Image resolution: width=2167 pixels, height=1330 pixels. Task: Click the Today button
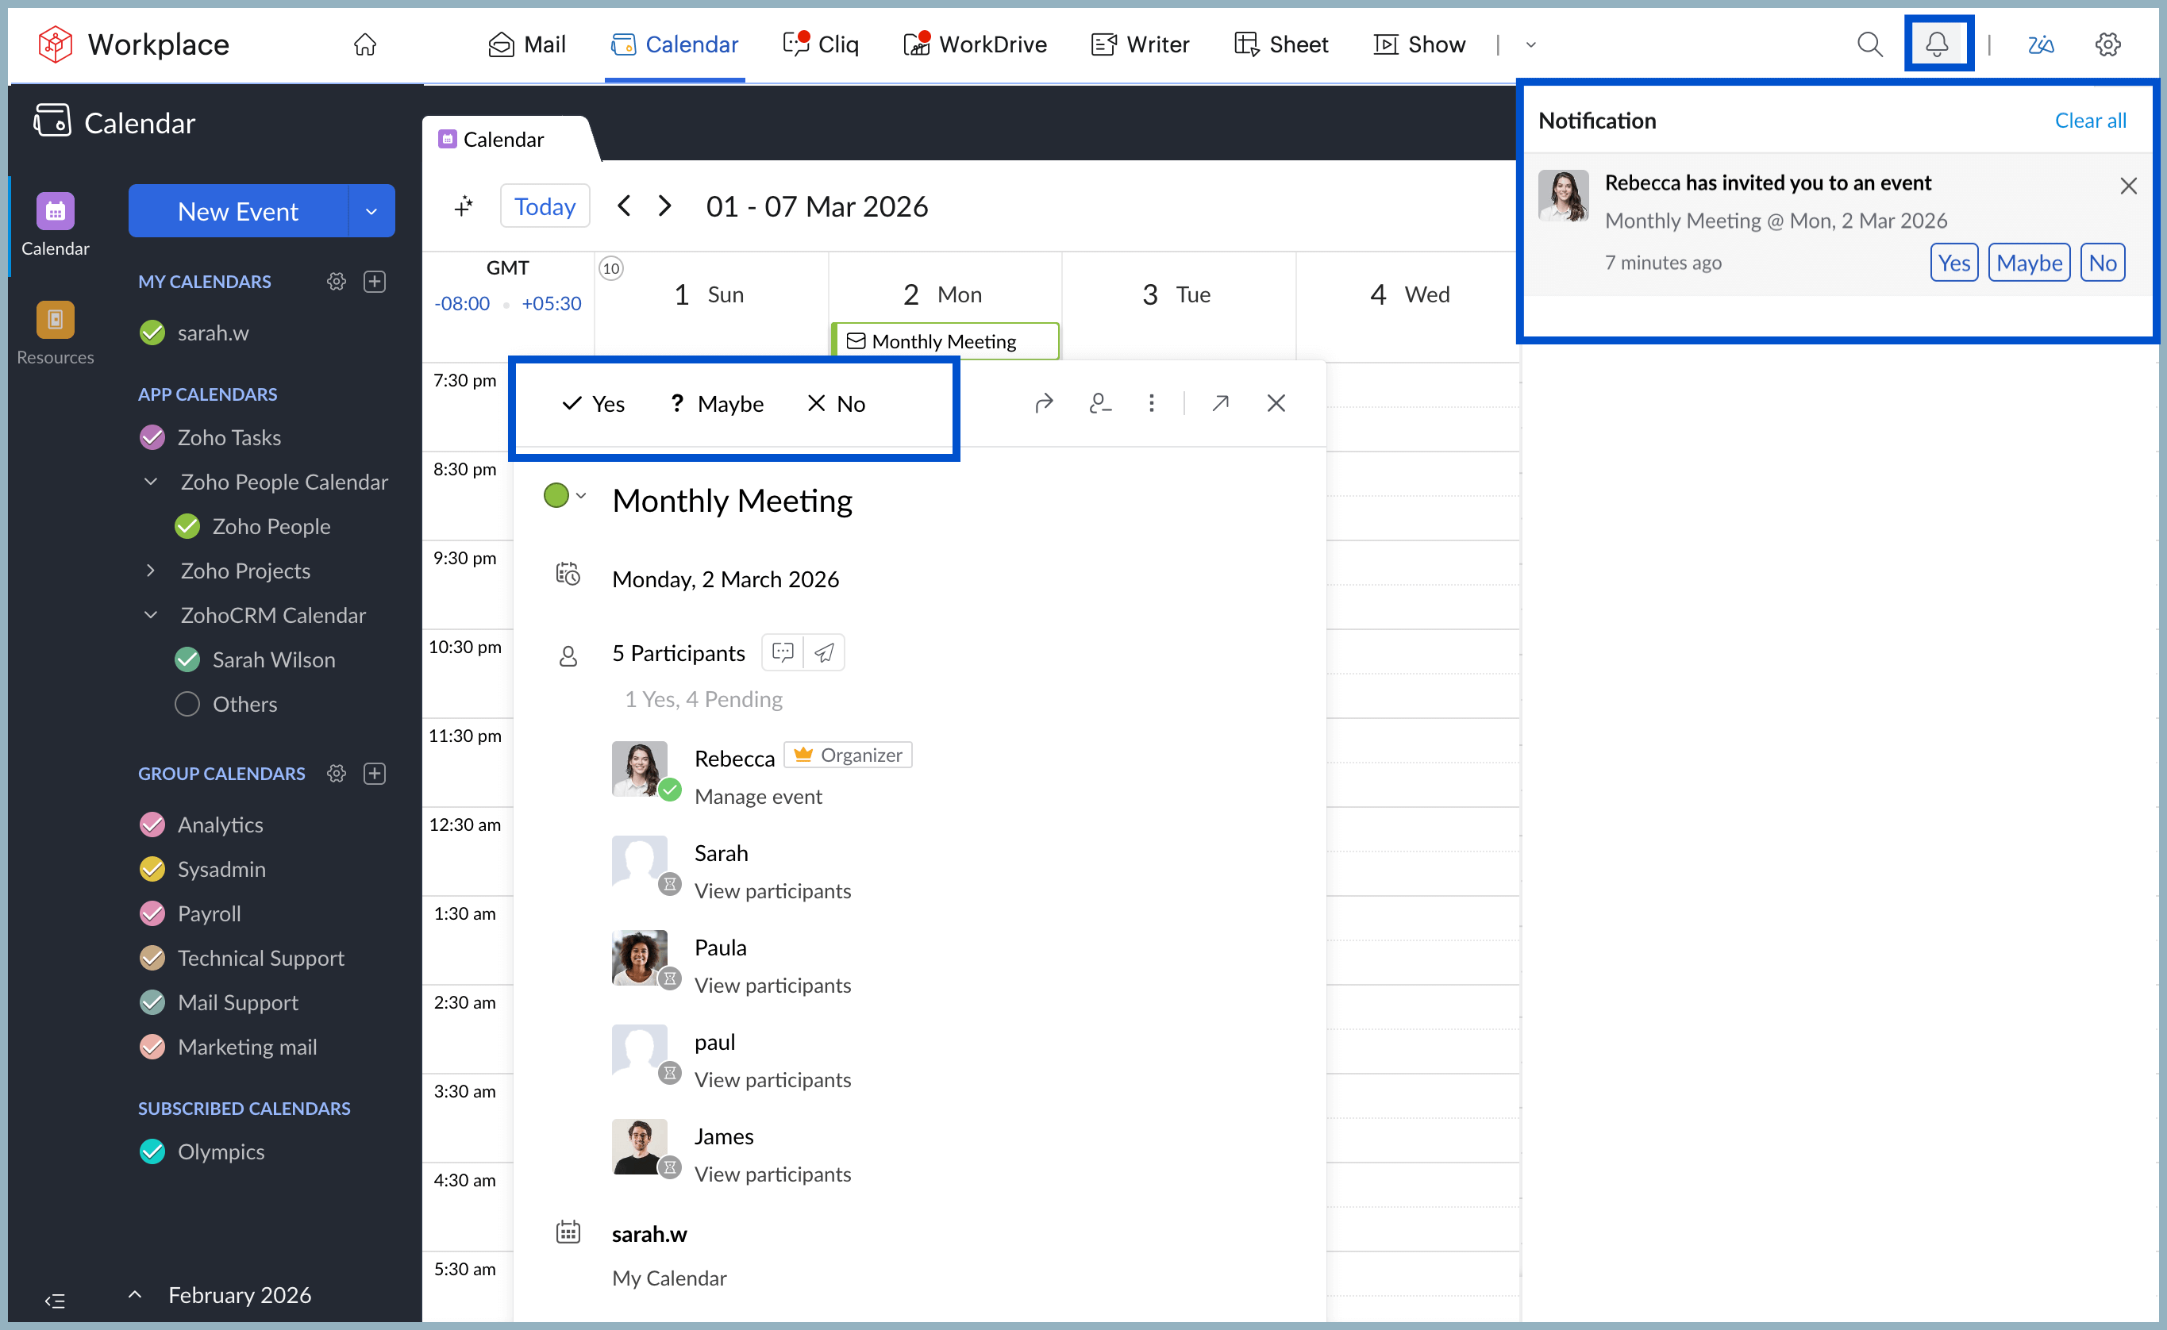point(545,206)
